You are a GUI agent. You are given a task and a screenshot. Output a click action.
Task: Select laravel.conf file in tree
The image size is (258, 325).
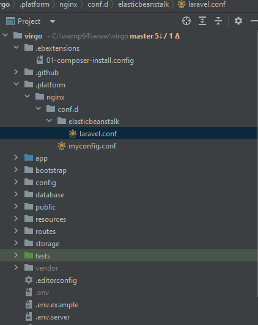(128, 133)
